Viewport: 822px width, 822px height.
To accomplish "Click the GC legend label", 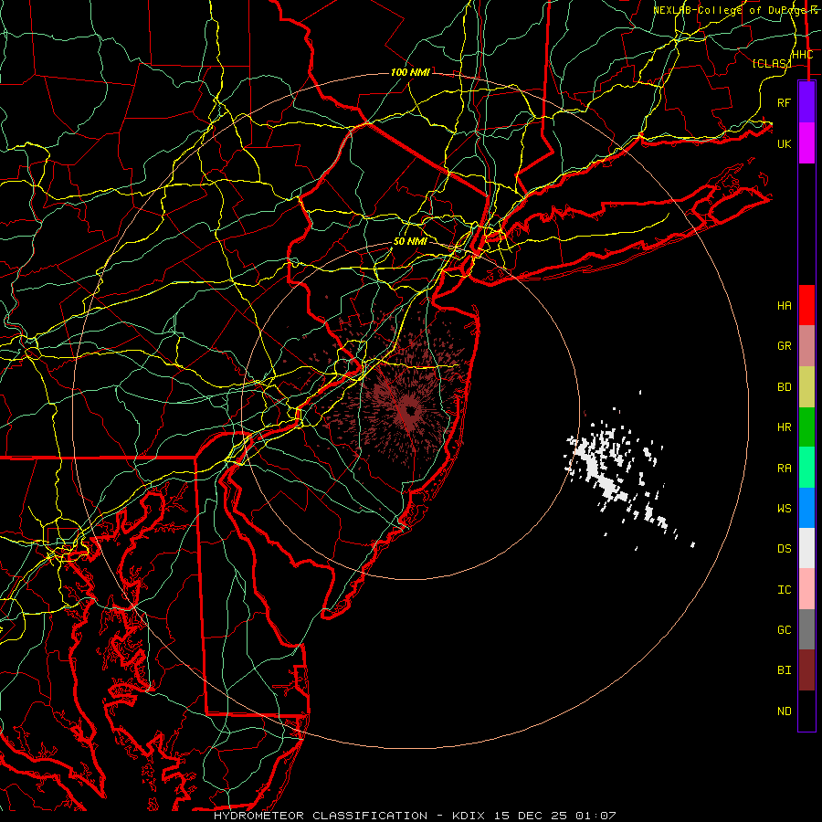I will click(x=784, y=630).
